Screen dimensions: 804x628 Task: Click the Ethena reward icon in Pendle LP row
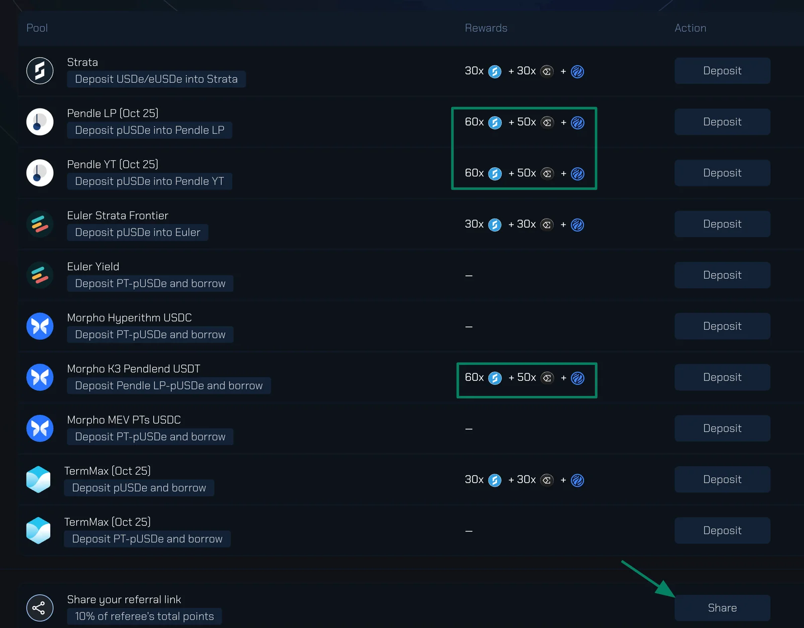(547, 123)
